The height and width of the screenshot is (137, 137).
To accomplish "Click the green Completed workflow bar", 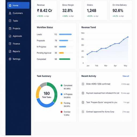I will [65, 59].
